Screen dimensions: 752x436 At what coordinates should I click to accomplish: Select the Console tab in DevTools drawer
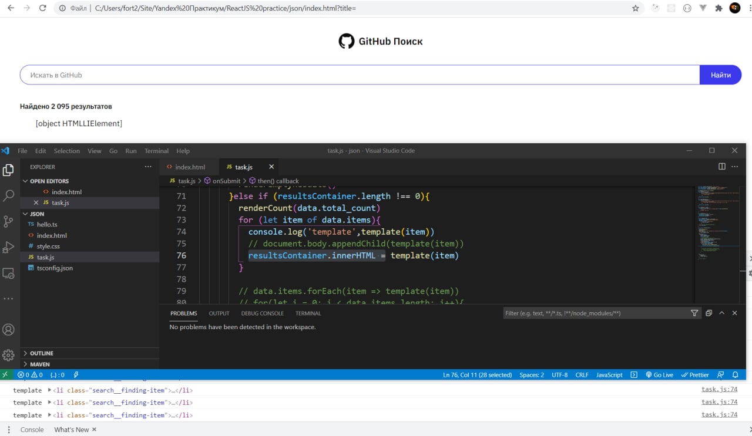coord(32,430)
